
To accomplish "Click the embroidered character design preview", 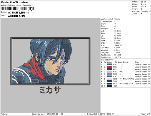I will [x=50, y=61].
